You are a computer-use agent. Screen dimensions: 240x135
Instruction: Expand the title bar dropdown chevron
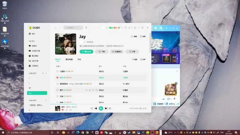[x=122, y=28]
